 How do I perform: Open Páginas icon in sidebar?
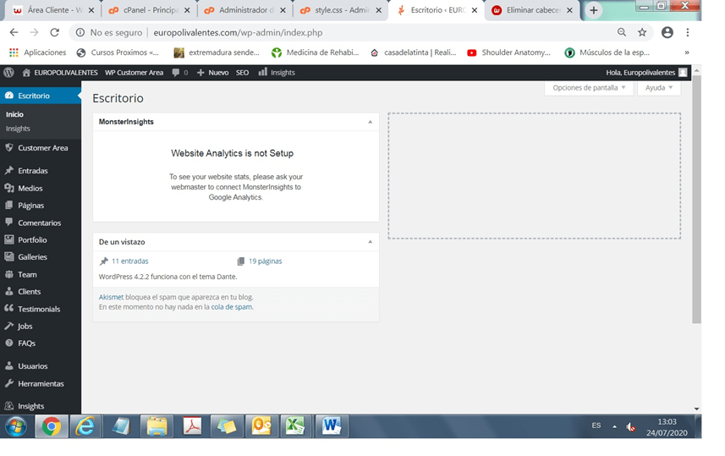pyautogui.click(x=8, y=205)
